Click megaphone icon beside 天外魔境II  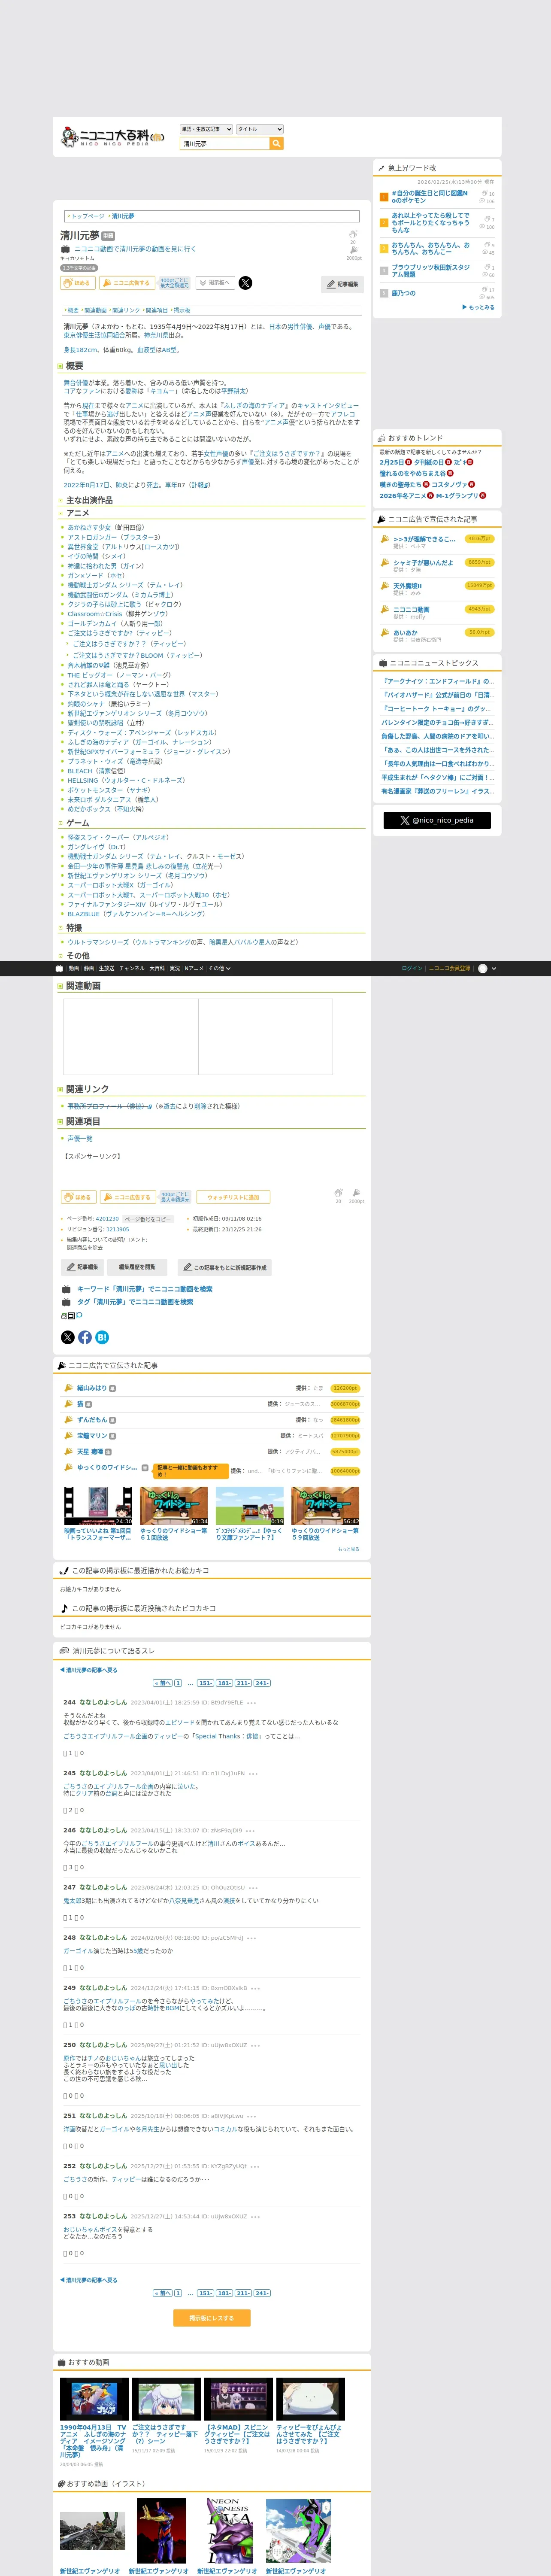(384, 586)
